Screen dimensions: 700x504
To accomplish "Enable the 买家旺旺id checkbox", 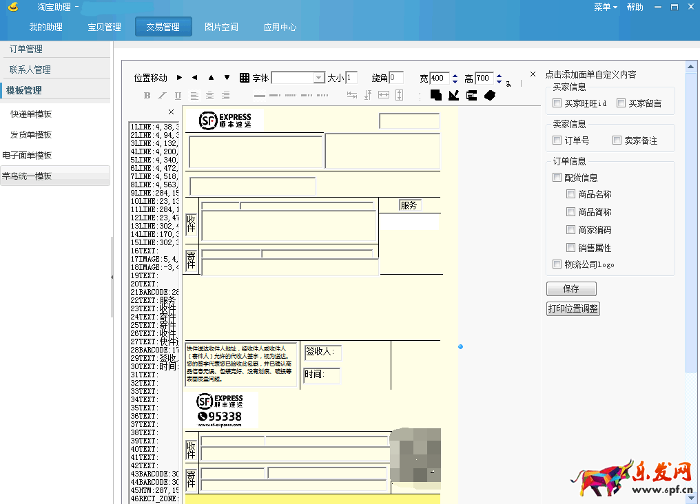I will pyautogui.click(x=557, y=103).
